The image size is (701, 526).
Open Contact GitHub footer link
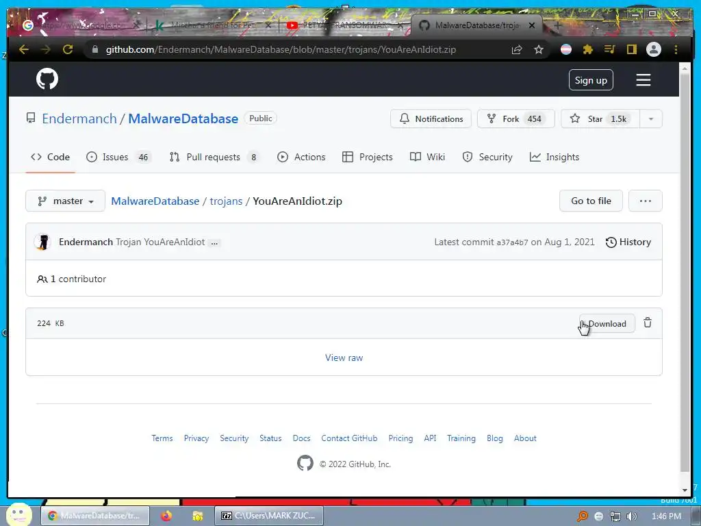pyautogui.click(x=349, y=438)
